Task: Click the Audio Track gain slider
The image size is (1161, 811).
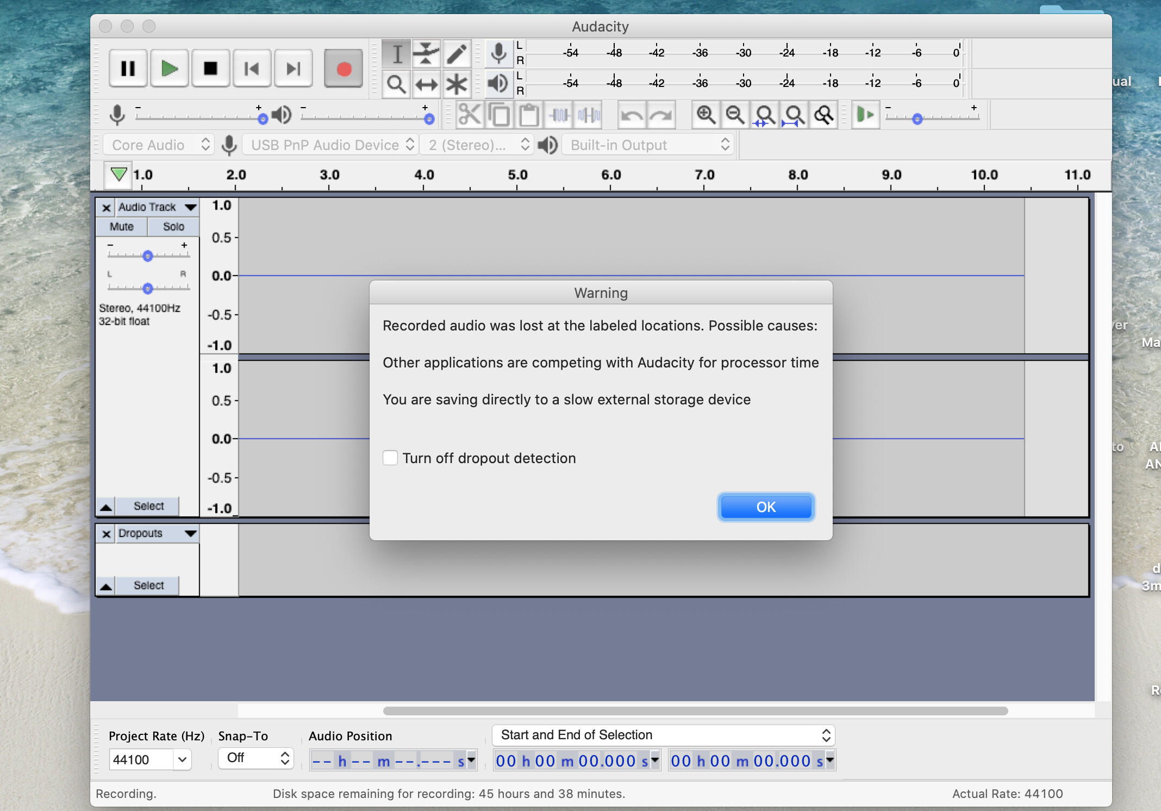Action: click(148, 255)
